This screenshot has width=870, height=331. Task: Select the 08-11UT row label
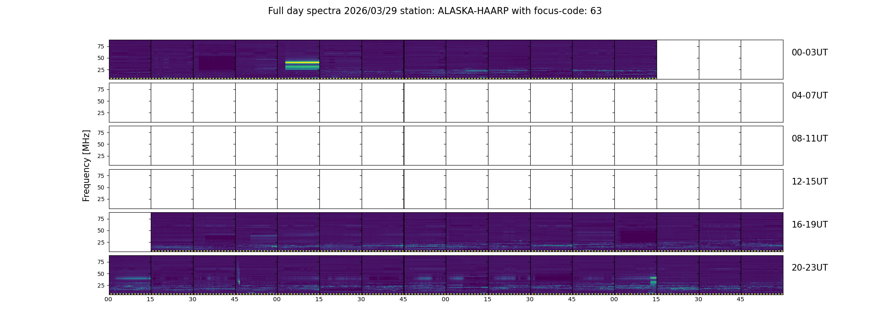coord(810,139)
